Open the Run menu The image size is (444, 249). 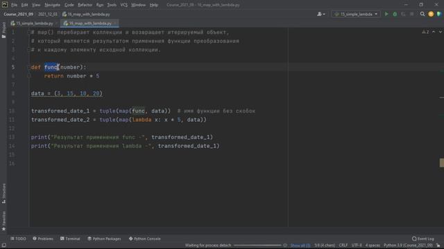[100, 5]
